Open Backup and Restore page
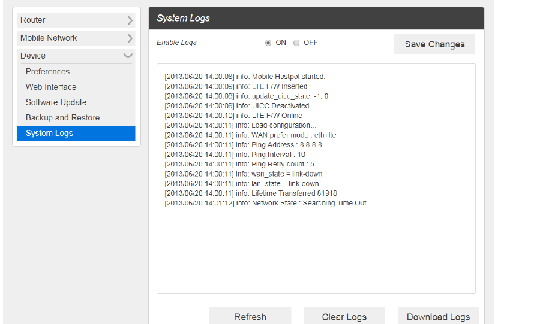 tap(62, 117)
